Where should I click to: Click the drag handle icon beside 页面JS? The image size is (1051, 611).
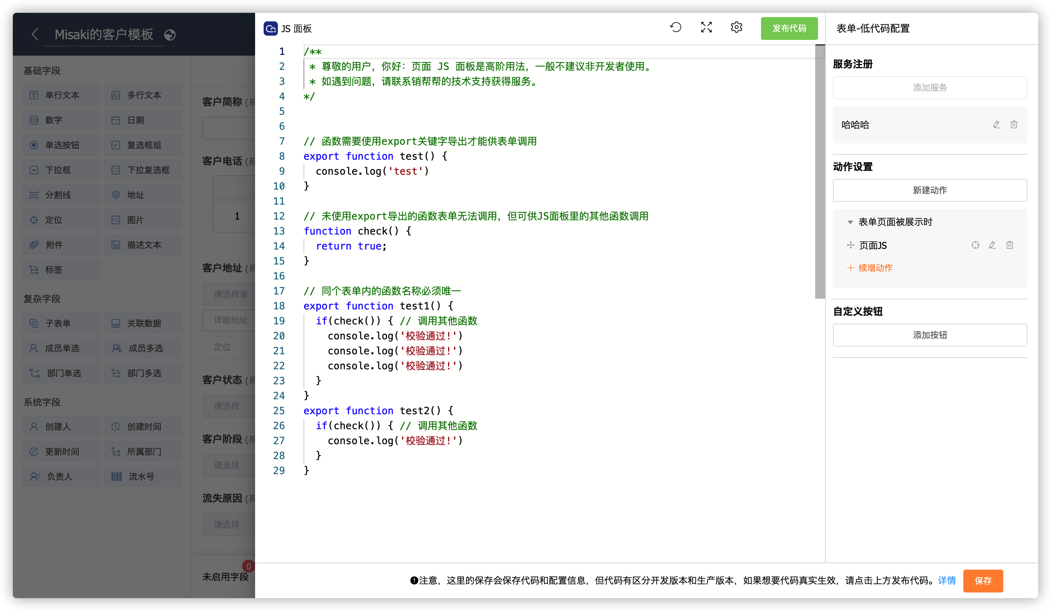point(850,245)
